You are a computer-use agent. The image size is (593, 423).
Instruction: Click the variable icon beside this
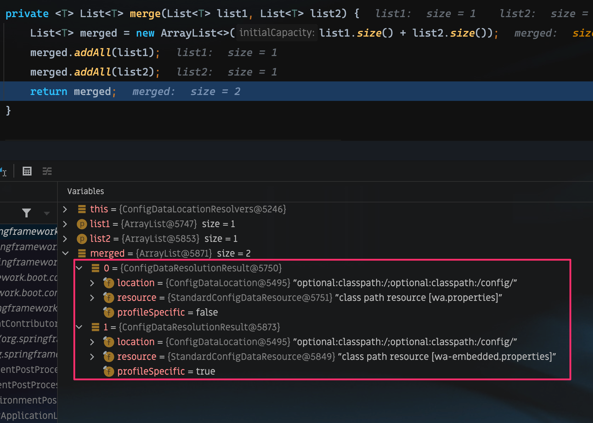click(x=82, y=209)
